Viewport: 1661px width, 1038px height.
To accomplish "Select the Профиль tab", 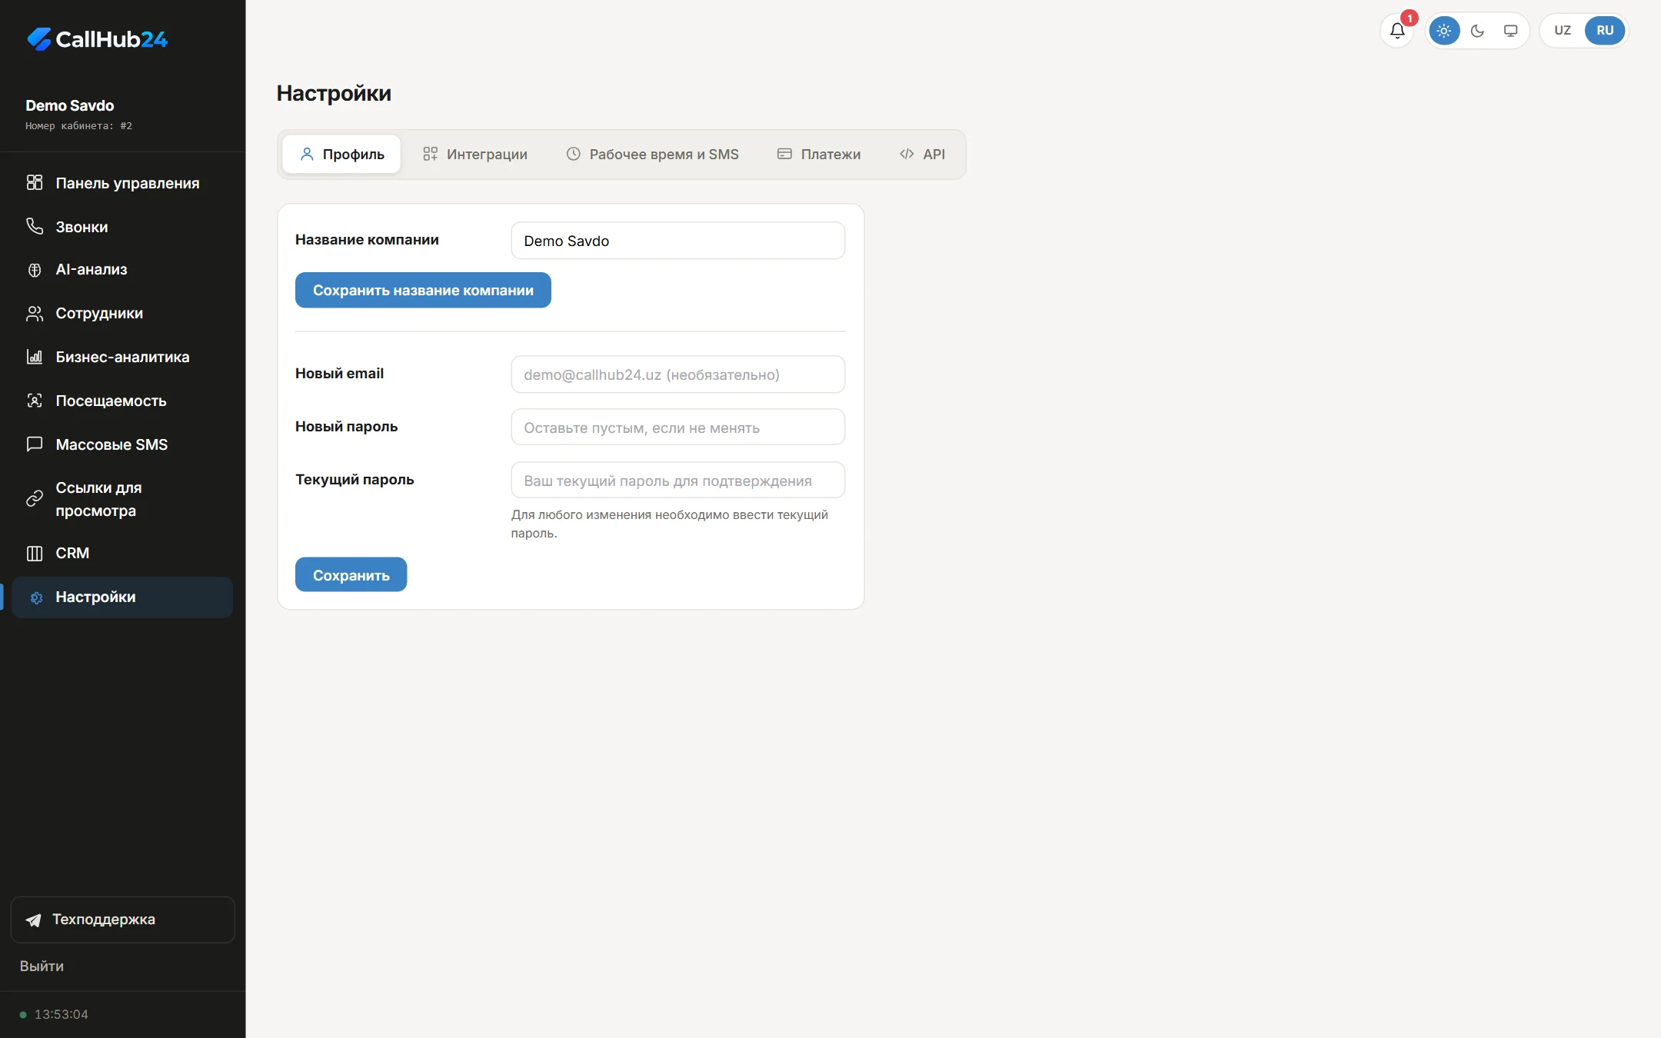I will (x=341, y=155).
